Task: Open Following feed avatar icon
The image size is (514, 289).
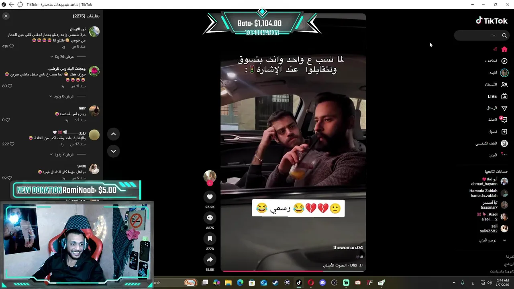Action: (x=504, y=73)
